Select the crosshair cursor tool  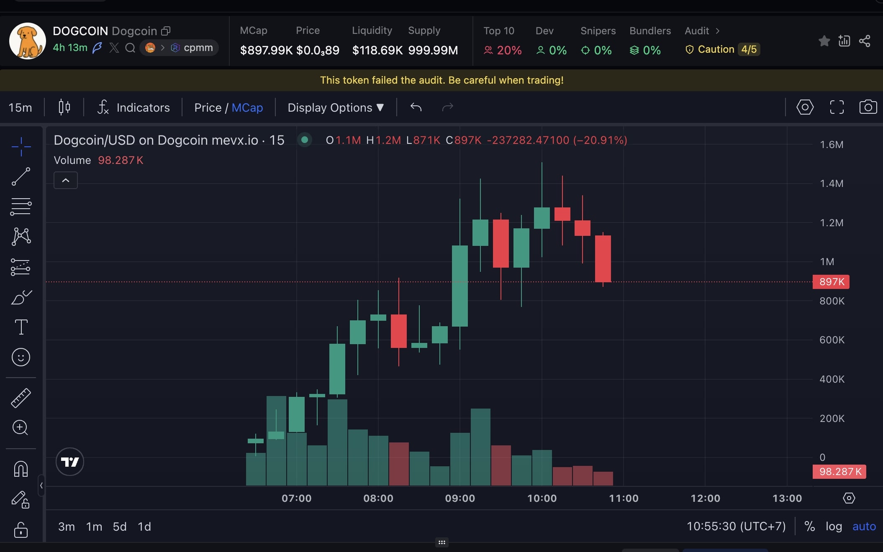(x=21, y=146)
